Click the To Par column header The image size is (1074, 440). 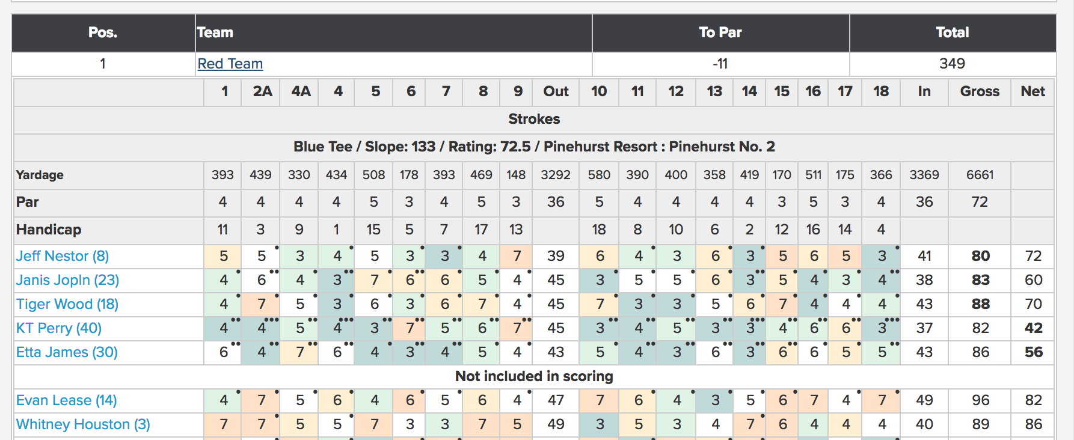click(x=720, y=32)
